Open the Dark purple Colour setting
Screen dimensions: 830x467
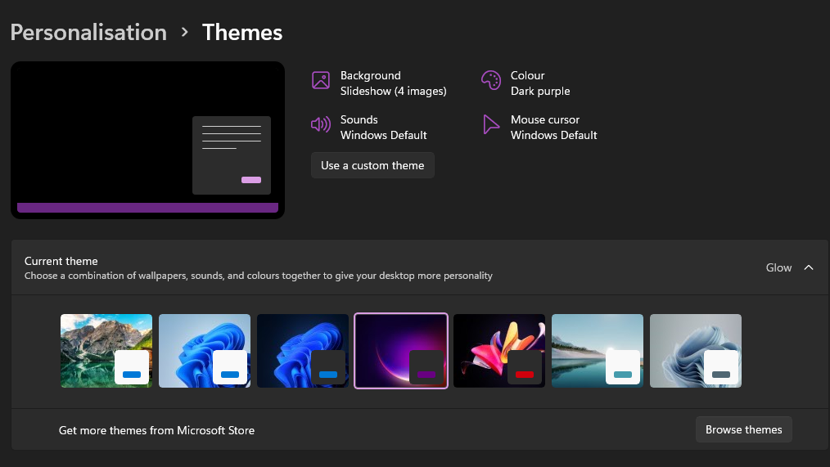point(540,83)
